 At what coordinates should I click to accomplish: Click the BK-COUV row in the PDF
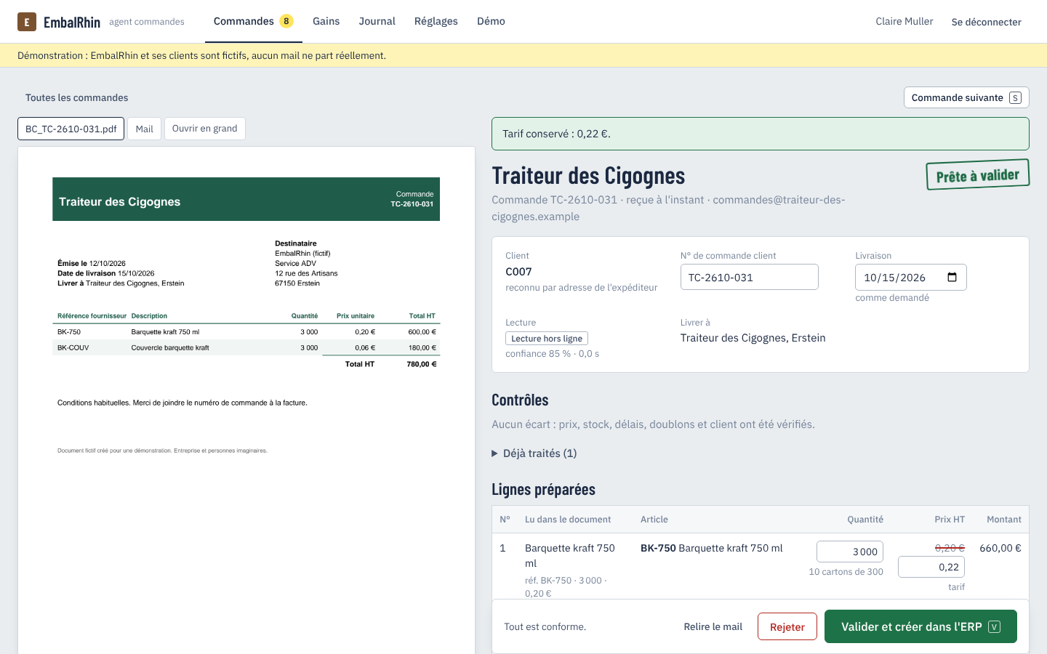[x=246, y=347]
